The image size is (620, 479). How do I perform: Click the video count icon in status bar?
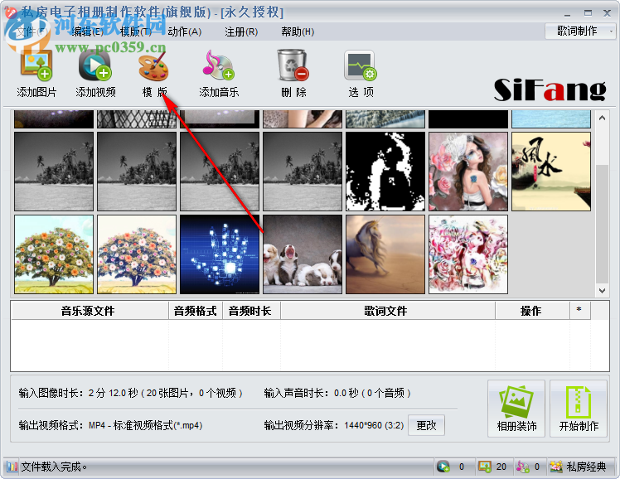point(443,467)
